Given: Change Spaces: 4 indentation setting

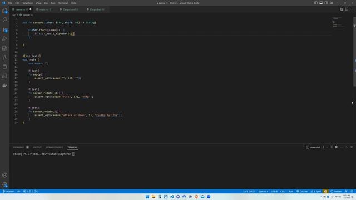Looking at the screenshot, I should [263, 191].
